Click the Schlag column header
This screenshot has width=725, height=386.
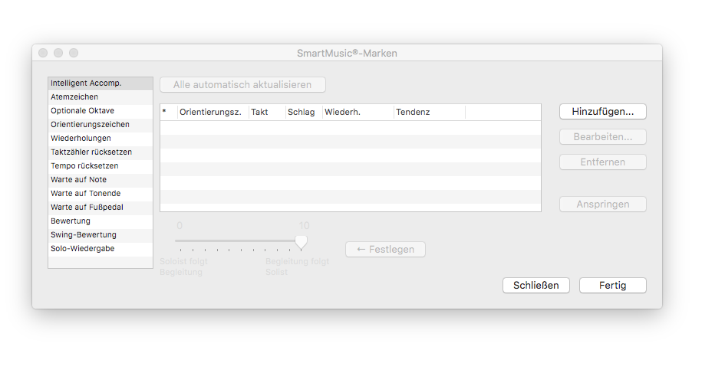pyautogui.click(x=304, y=112)
